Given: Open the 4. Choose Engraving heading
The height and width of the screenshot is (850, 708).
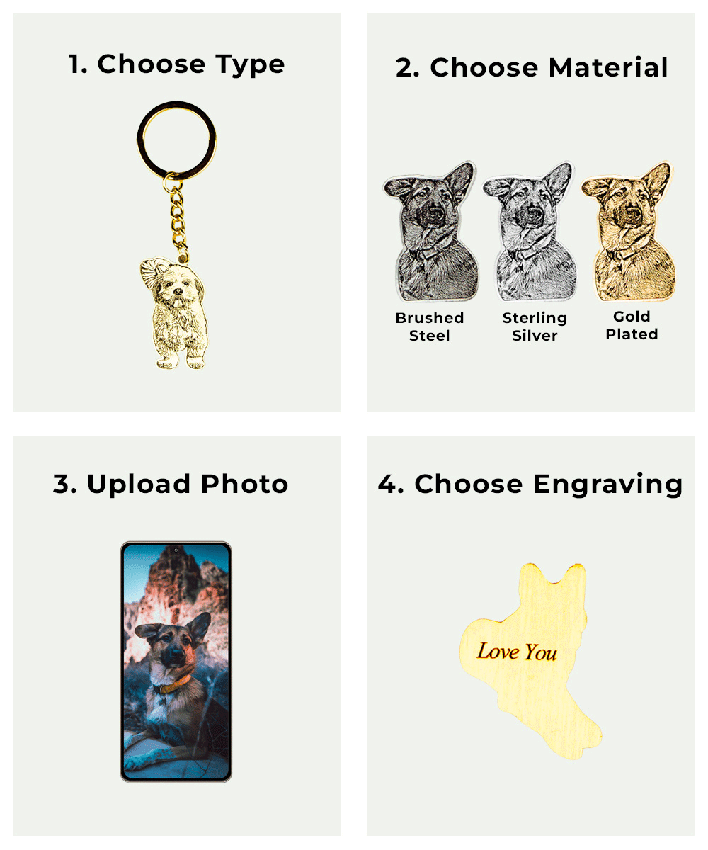Looking at the screenshot, I should click(x=530, y=484).
